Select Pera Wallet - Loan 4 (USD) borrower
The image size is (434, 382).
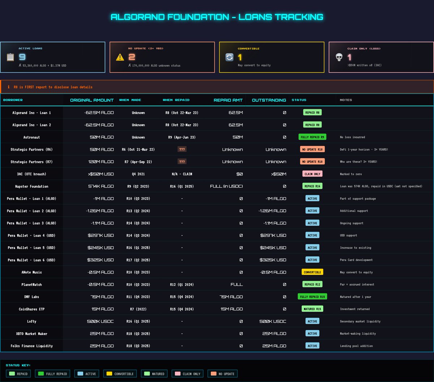32,235
